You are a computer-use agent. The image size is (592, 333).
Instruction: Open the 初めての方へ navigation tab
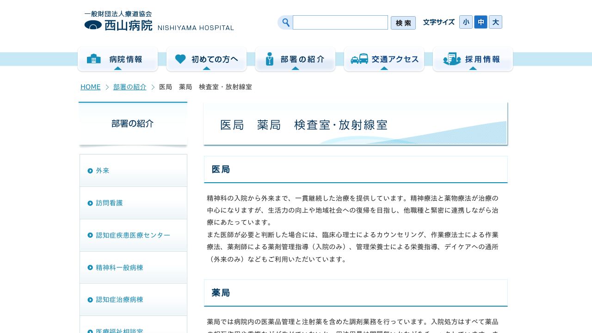coord(206,59)
